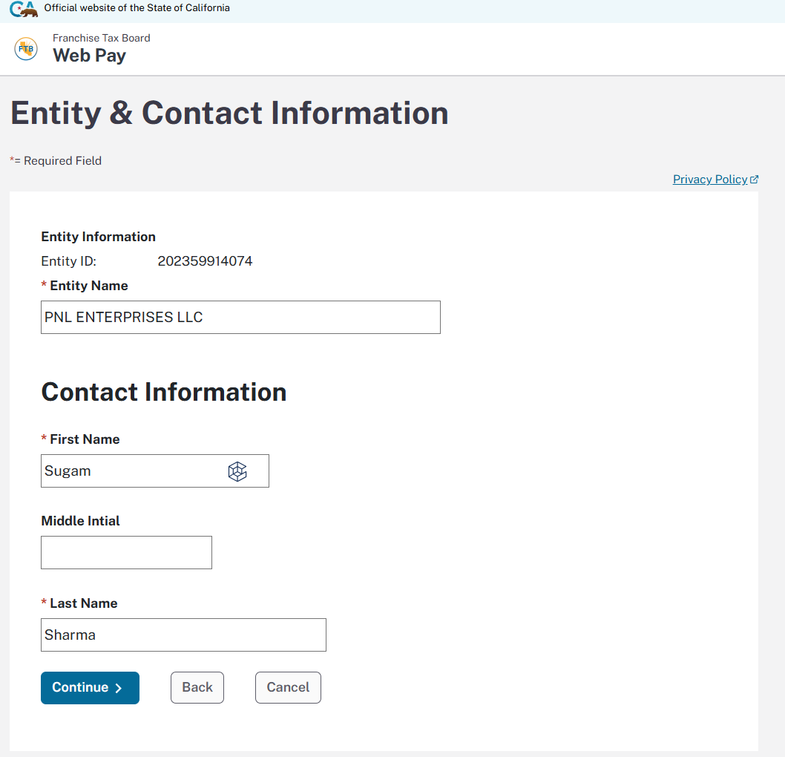
Task: Click the Web Pay header title
Action: click(89, 56)
